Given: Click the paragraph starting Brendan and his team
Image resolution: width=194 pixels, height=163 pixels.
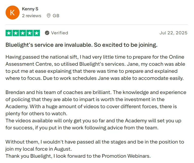Looking at the screenshot, I should pos(96,103).
